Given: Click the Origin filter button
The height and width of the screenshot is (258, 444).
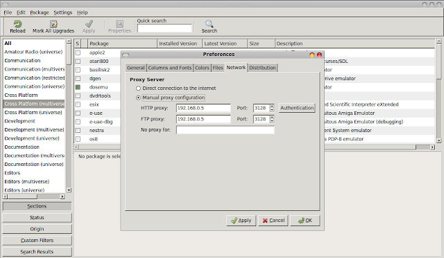Looking at the screenshot, I should [x=37, y=229].
